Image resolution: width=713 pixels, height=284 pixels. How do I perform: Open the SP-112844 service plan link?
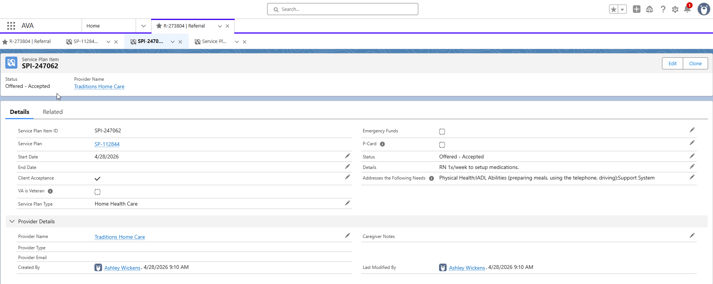click(x=107, y=144)
